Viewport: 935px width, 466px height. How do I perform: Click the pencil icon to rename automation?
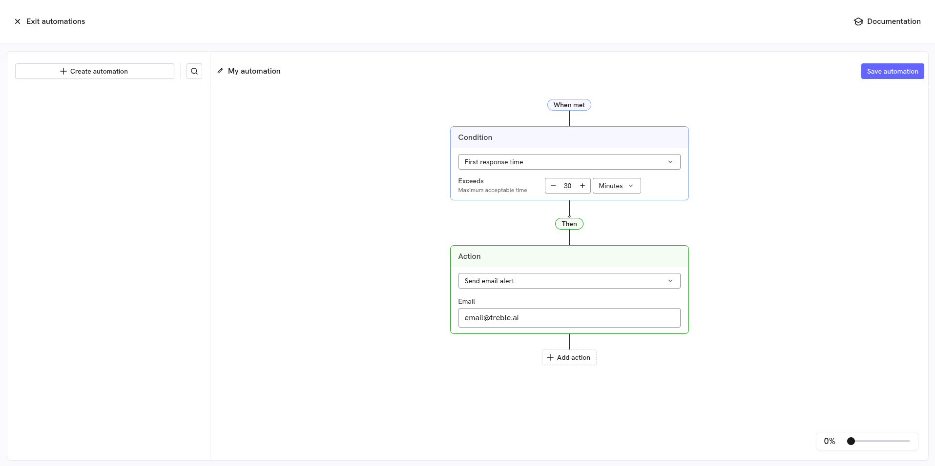coord(220,71)
